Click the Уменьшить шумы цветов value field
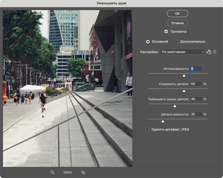The height and width of the screenshot is (178, 223). (196, 99)
